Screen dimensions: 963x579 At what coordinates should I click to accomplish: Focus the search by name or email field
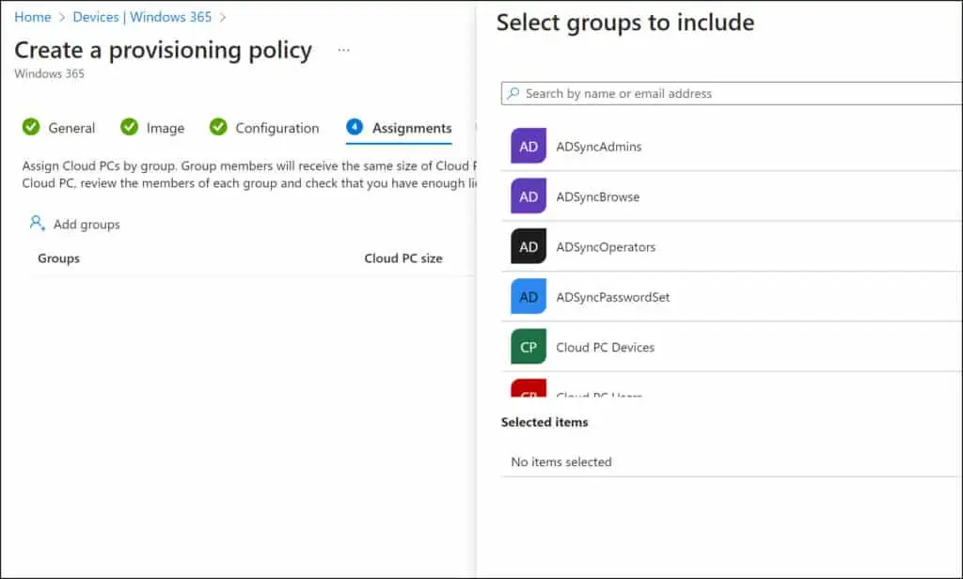click(732, 93)
